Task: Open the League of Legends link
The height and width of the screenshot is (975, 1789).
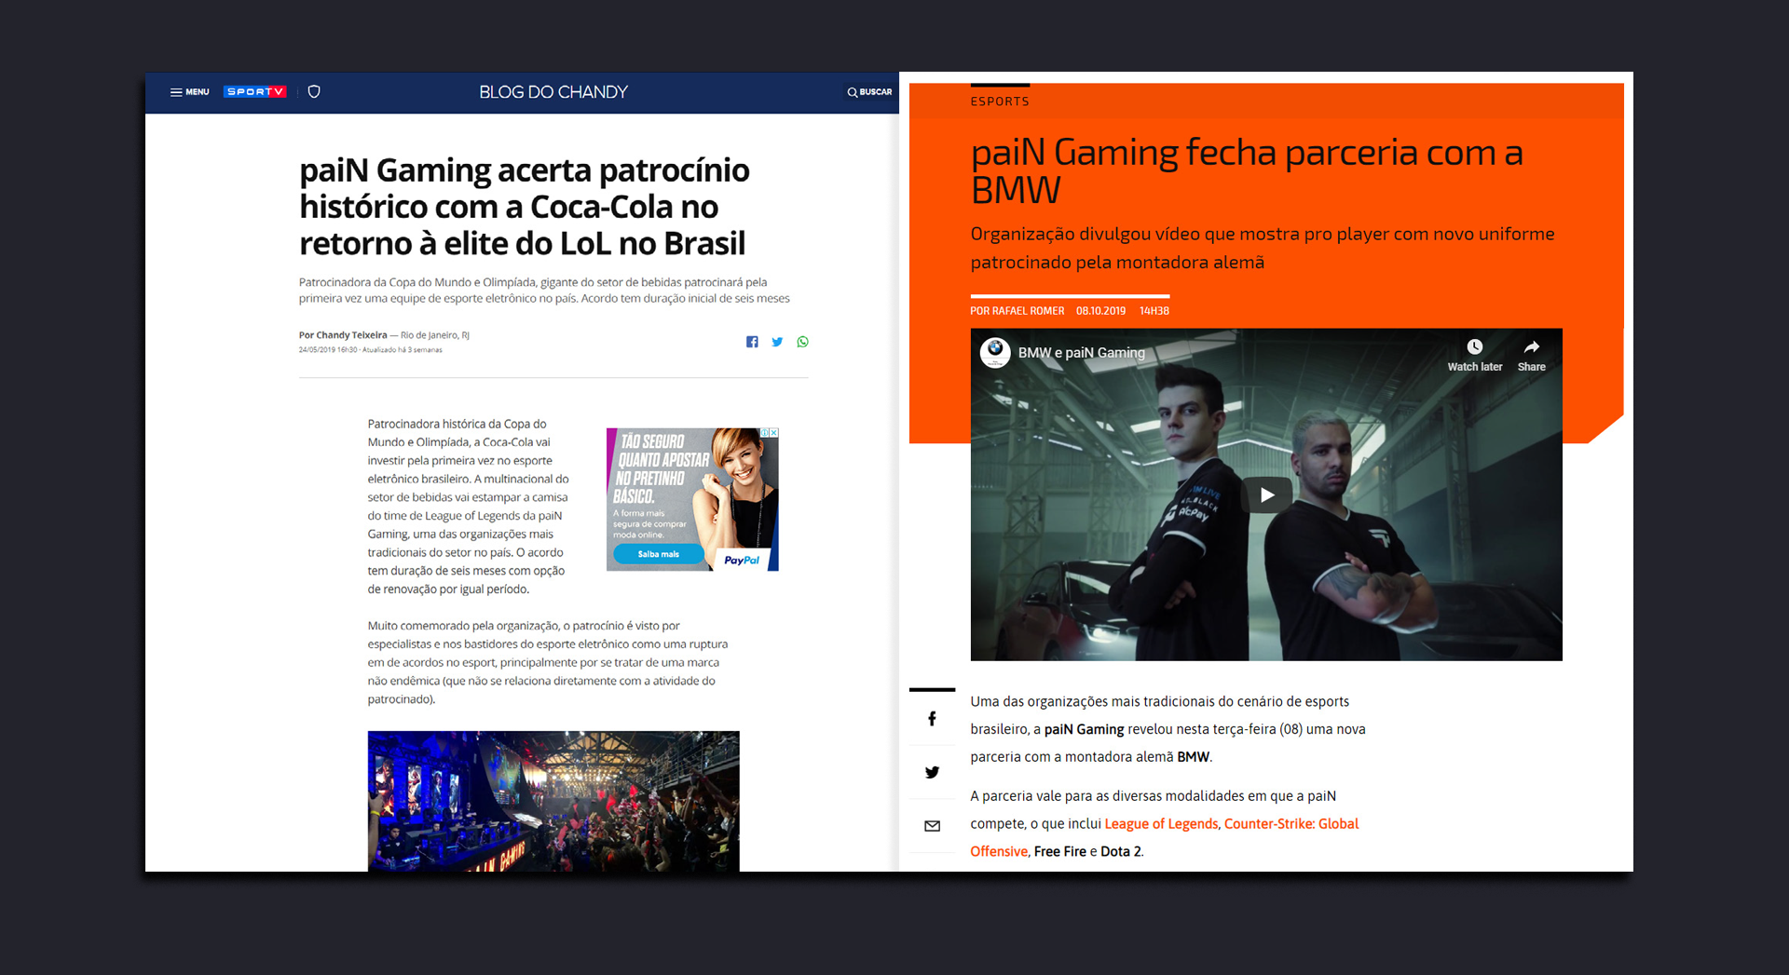Action: coord(1161,824)
